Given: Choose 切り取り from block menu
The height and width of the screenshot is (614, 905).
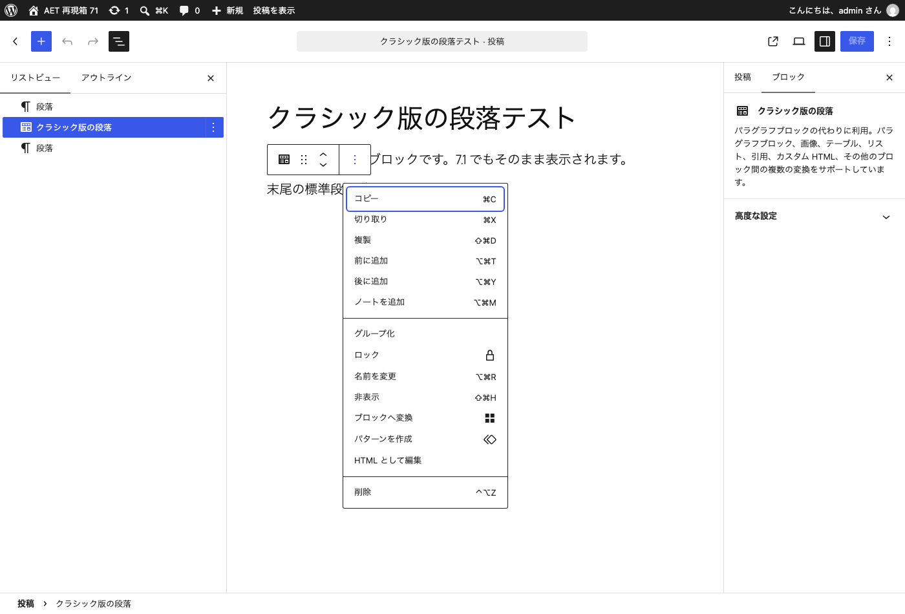Looking at the screenshot, I should click(x=425, y=220).
